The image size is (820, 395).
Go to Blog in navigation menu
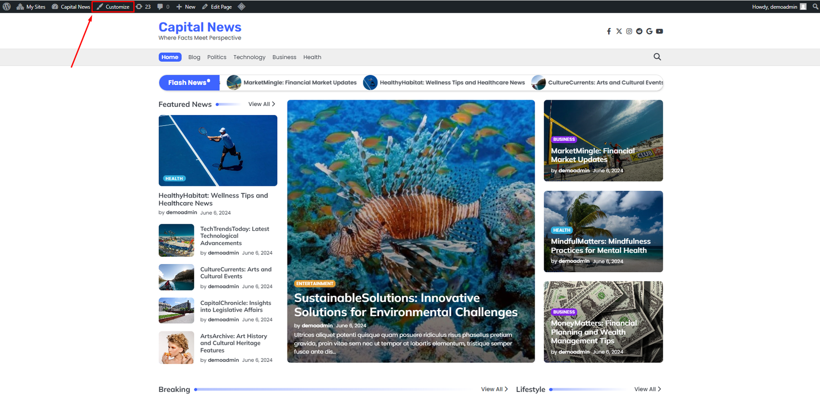point(194,57)
